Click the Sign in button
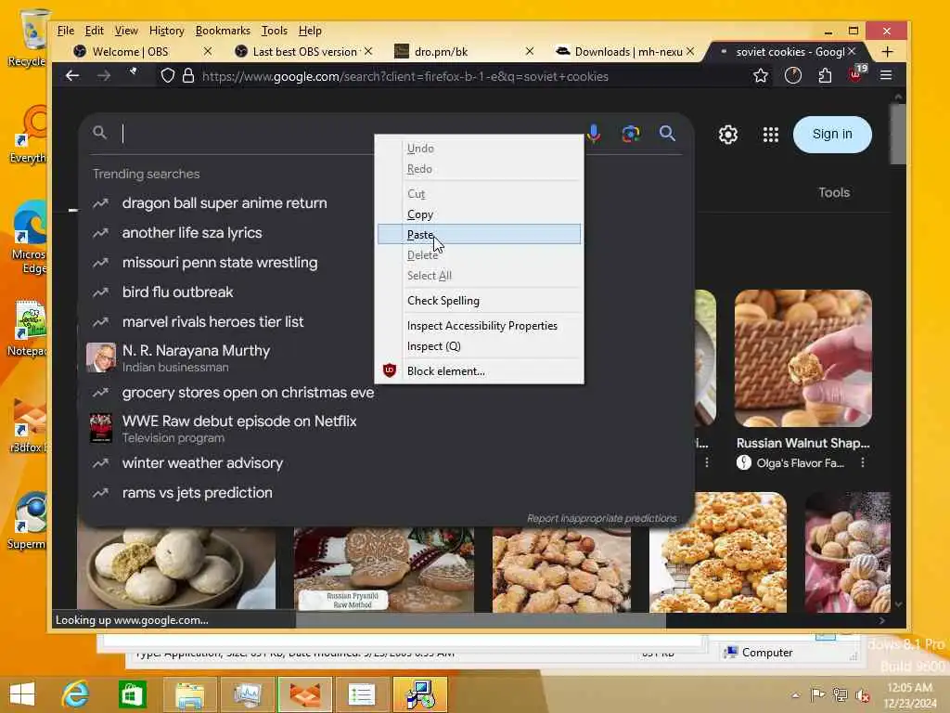 point(832,134)
